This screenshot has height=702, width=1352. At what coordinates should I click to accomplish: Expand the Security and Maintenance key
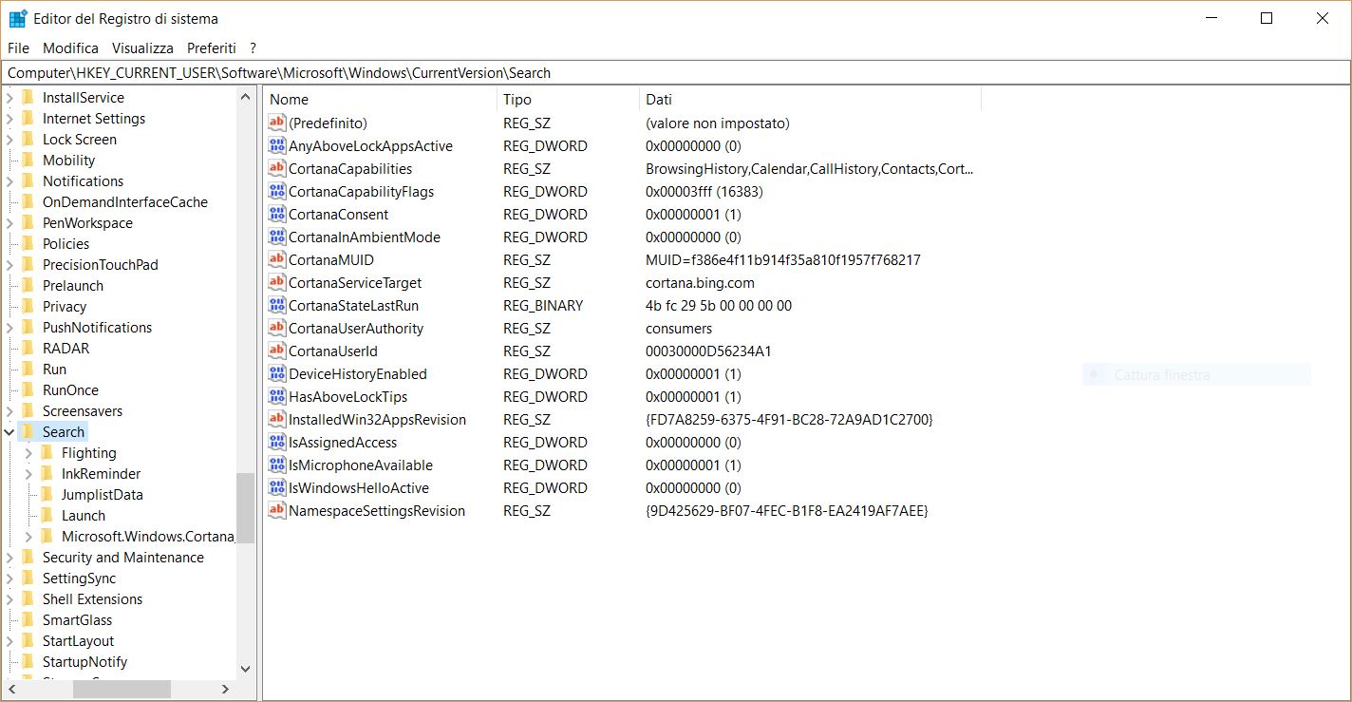coord(9,558)
